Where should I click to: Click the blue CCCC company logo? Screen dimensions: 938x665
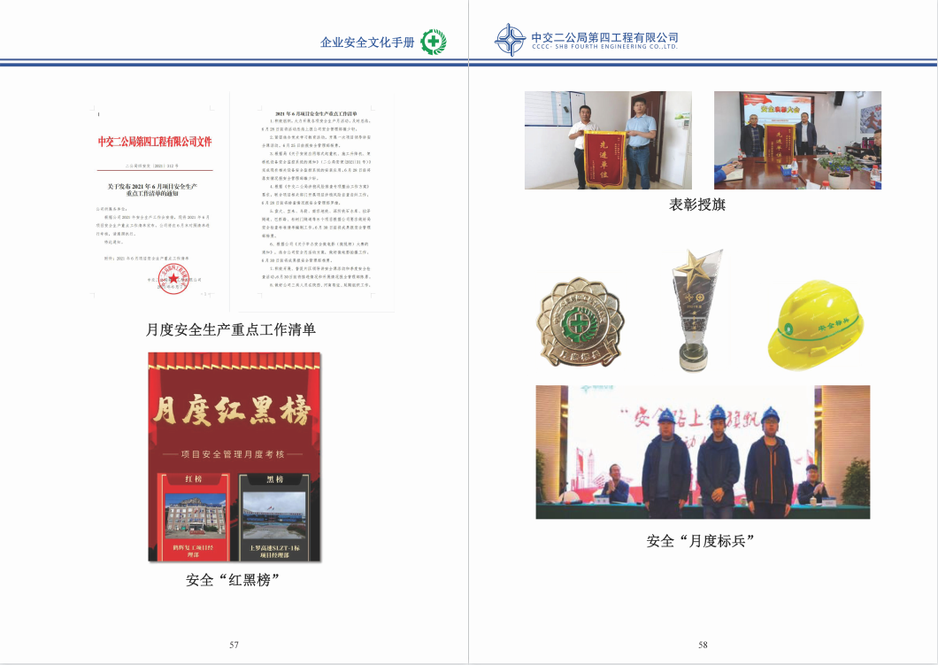click(511, 41)
